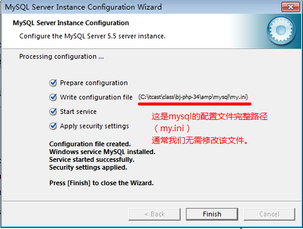Click the 'Processing configuration ...' status text
This screenshot has height=229, width=303.
point(61,56)
